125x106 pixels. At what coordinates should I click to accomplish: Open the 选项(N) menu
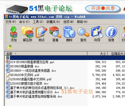(x=68, y=22)
